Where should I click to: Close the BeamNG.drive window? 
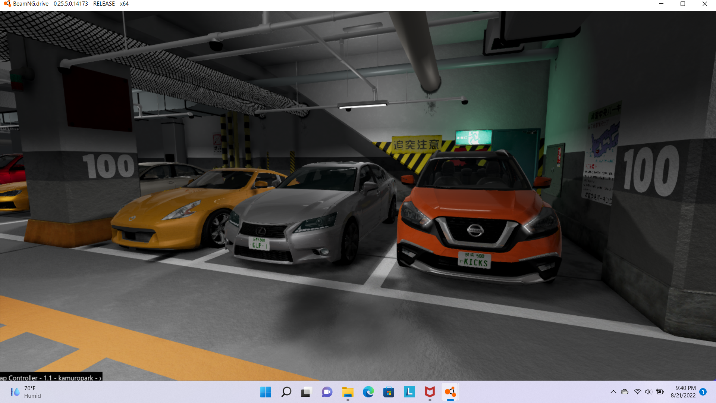coord(704,4)
